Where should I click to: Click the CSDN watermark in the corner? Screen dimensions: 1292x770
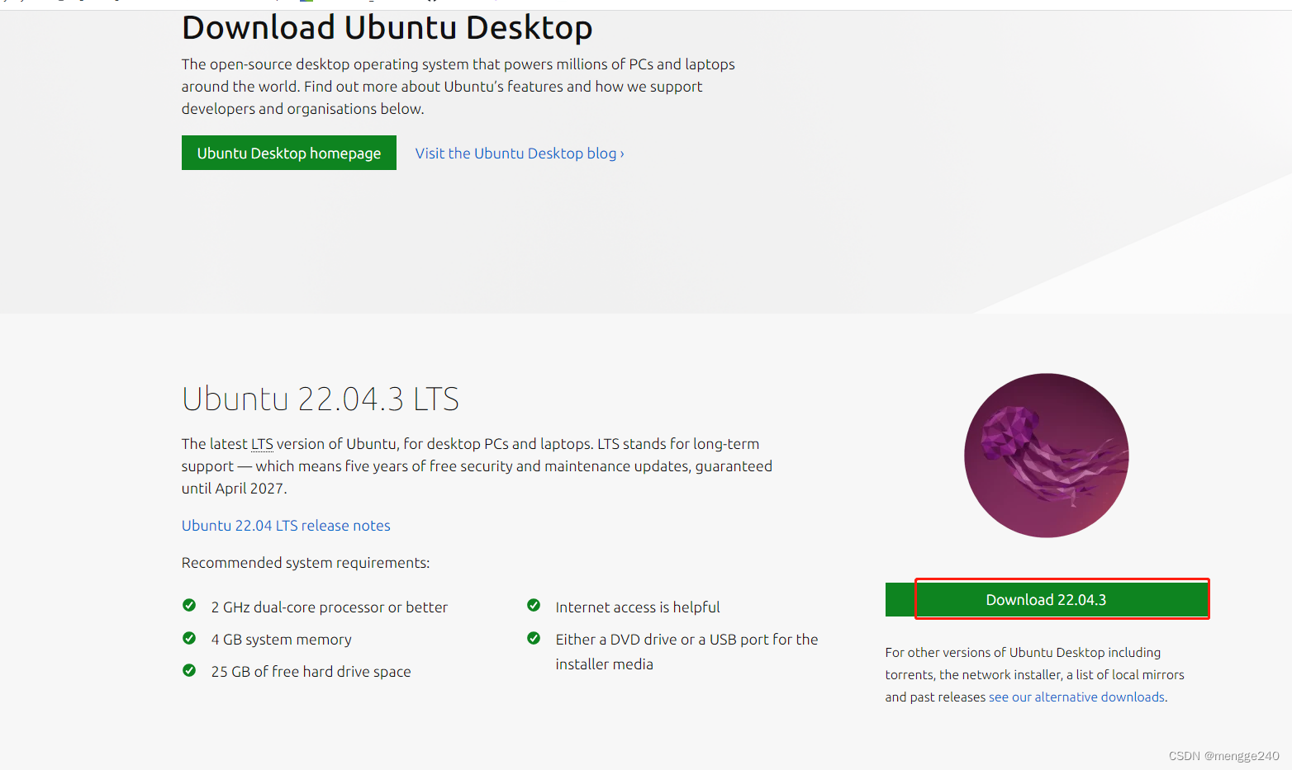click(x=1223, y=754)
